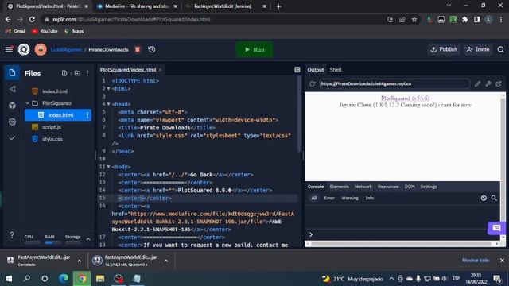
Task: Open the Resources devtools tab
Action: tap(388, 187)
